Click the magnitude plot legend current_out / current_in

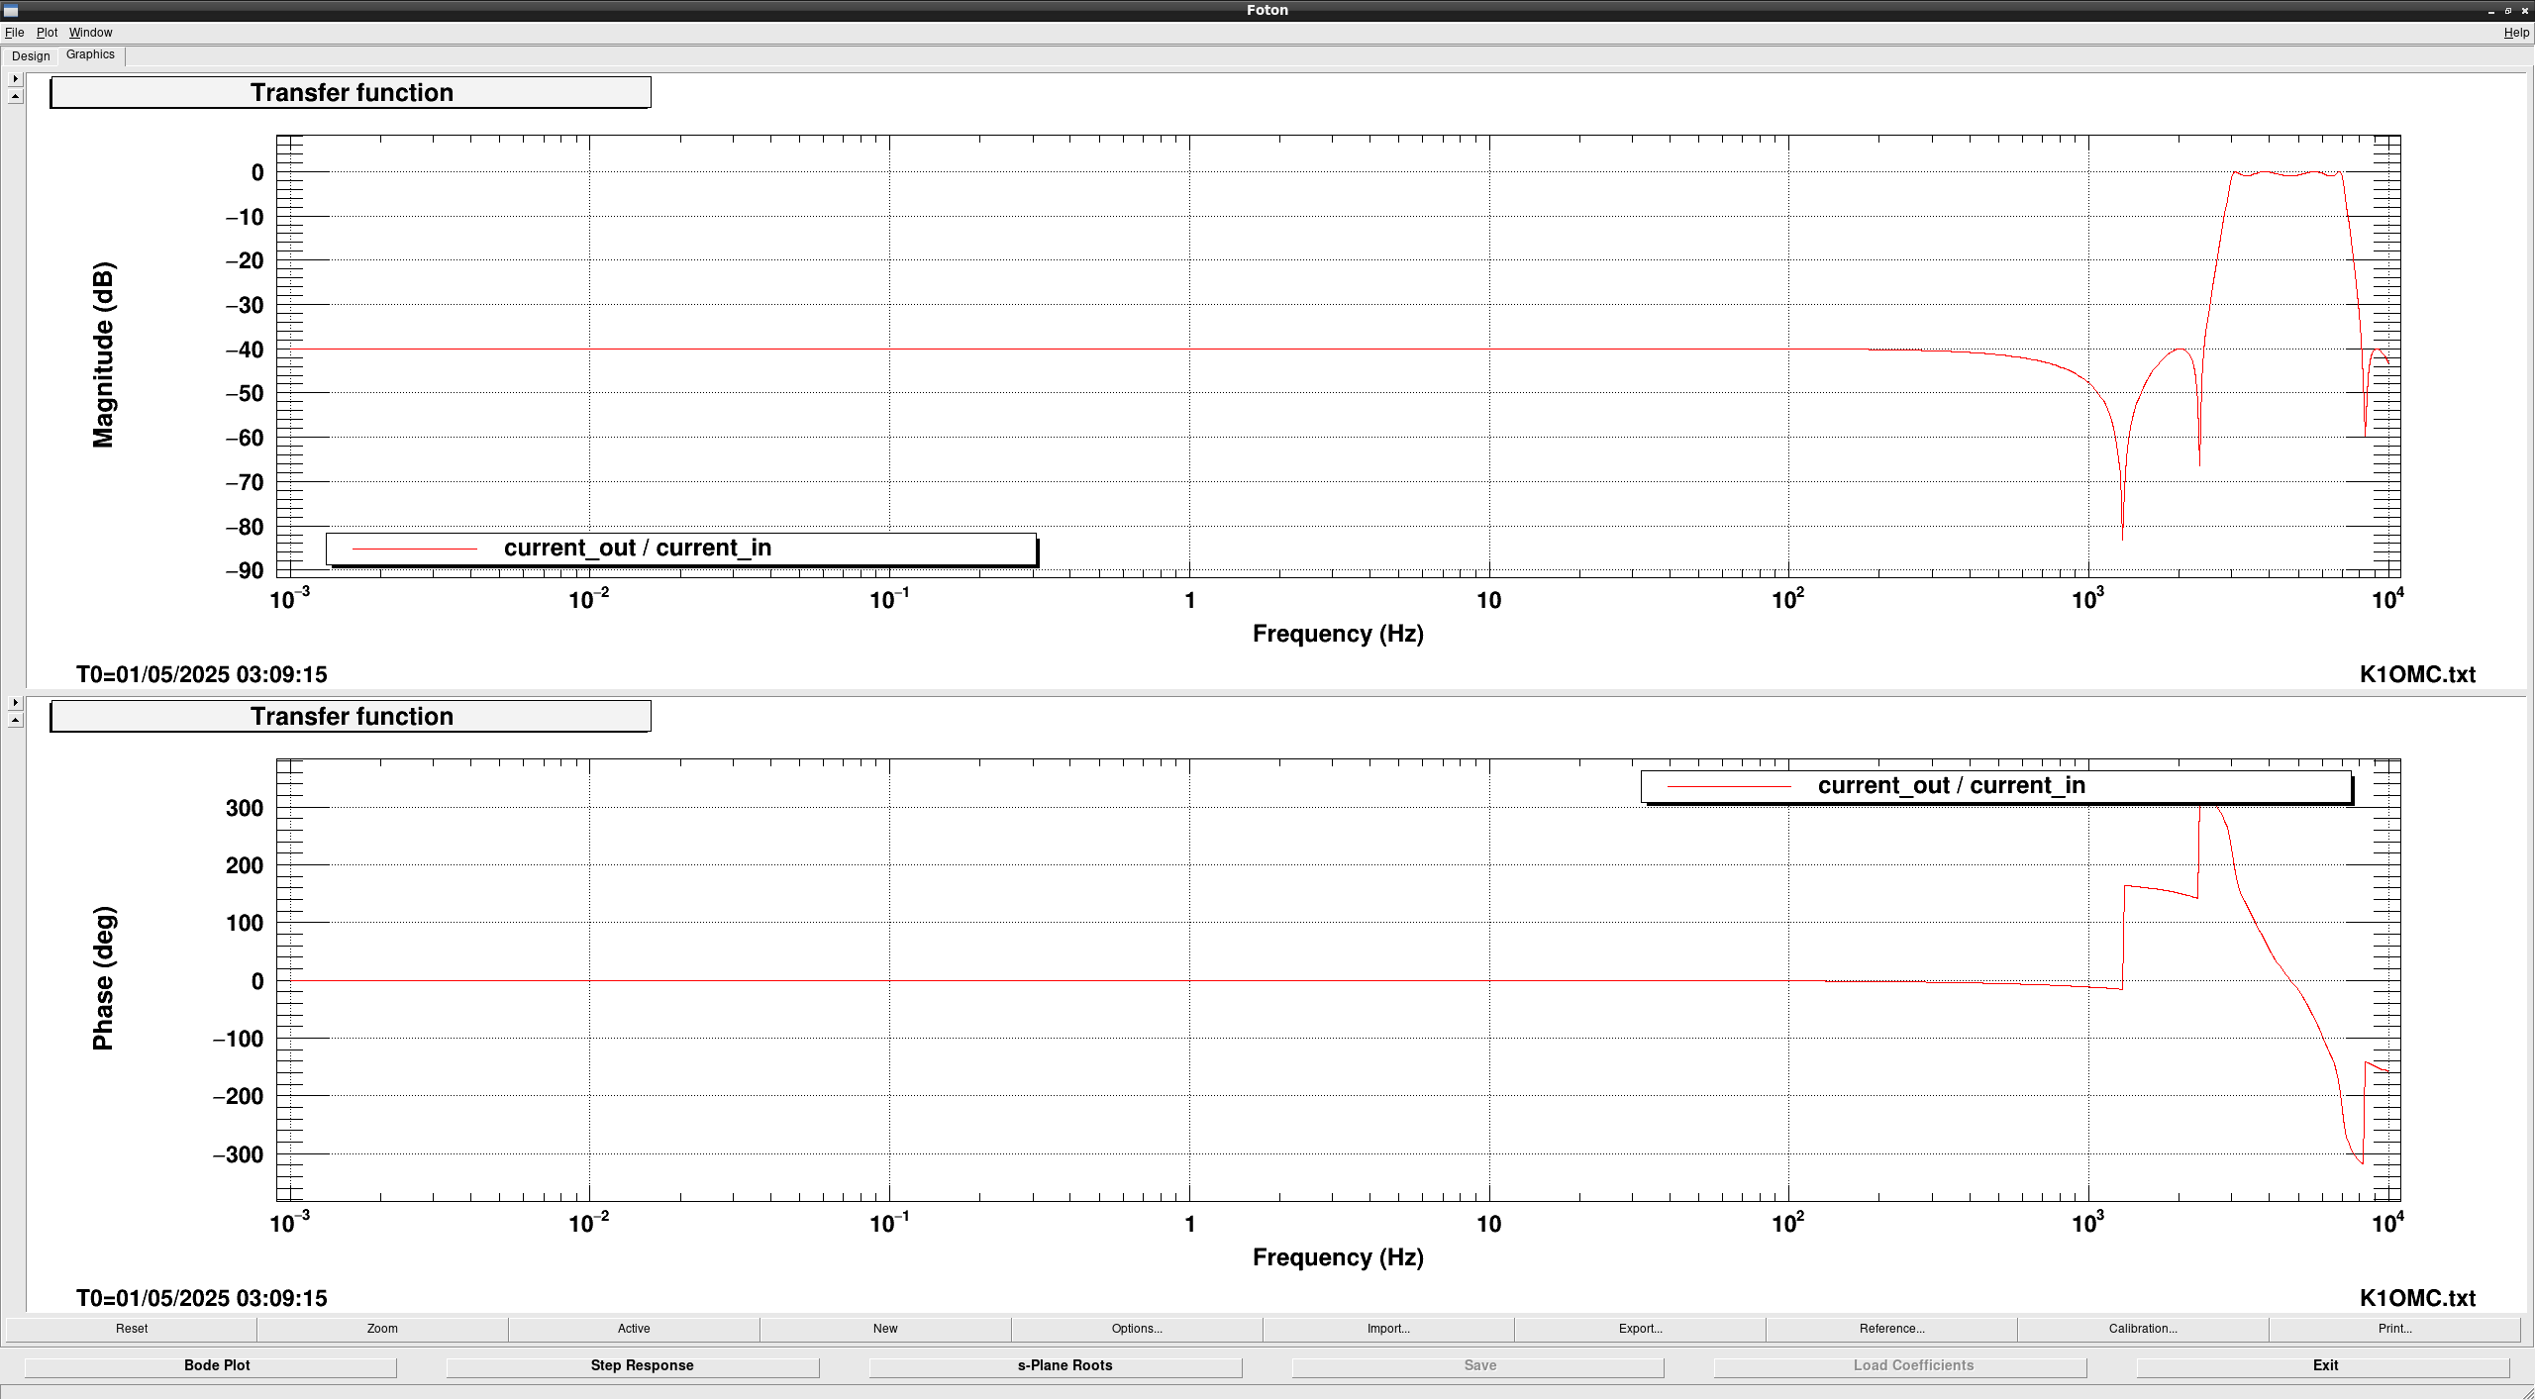681,549
